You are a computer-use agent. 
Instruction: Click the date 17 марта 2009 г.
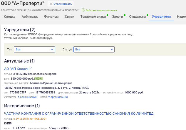59,128
